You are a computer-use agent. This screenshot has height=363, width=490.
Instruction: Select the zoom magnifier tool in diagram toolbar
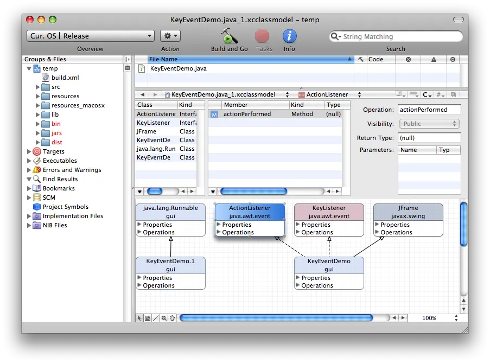point(164,318)
